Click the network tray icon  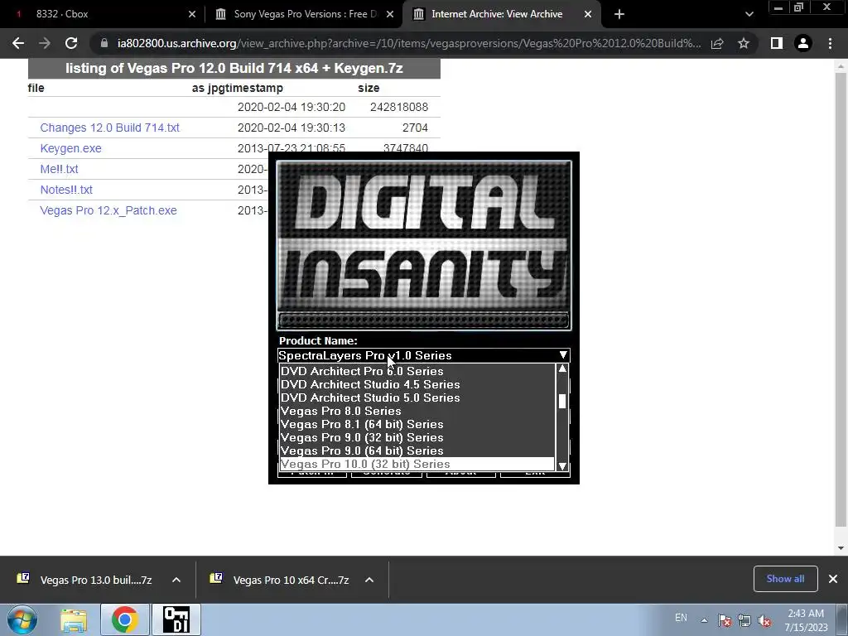744,620
